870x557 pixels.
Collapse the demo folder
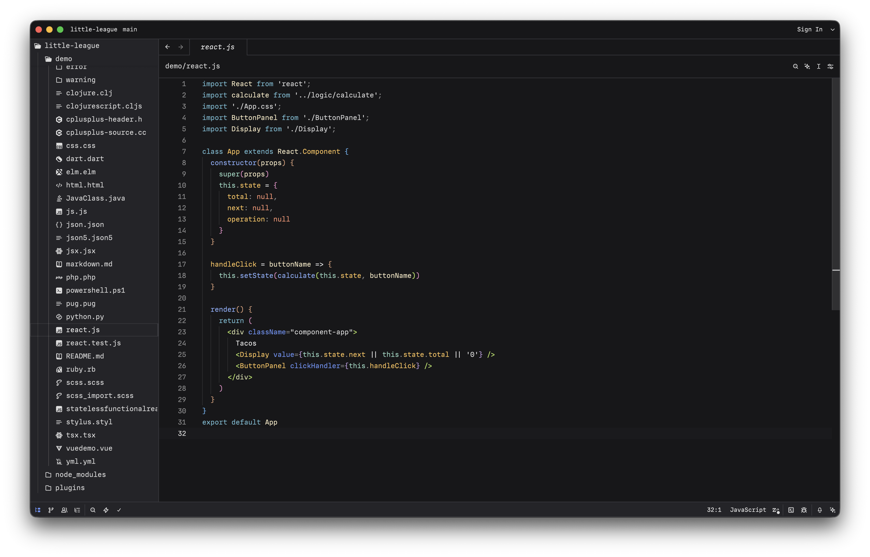(x=94, y=59)
